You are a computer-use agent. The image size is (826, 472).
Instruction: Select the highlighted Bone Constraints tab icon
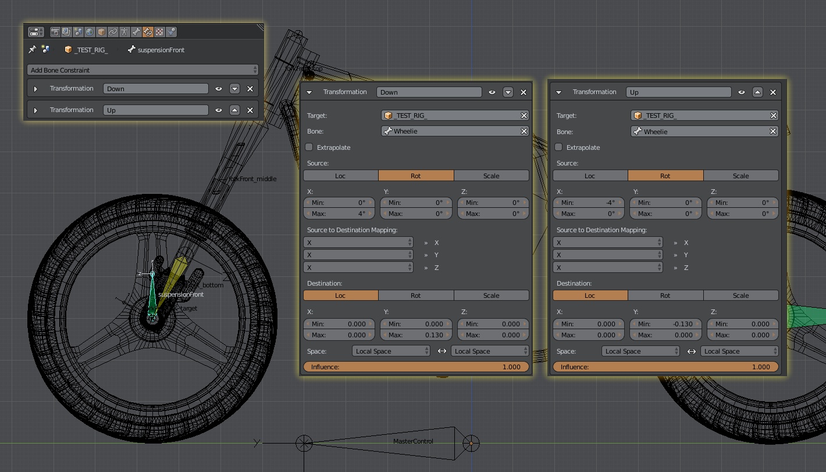tap(148, 32)
